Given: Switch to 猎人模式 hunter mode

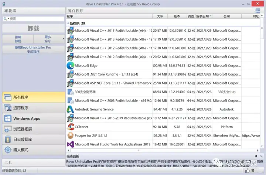Looking at the screenshot, I should pos(34,150).
